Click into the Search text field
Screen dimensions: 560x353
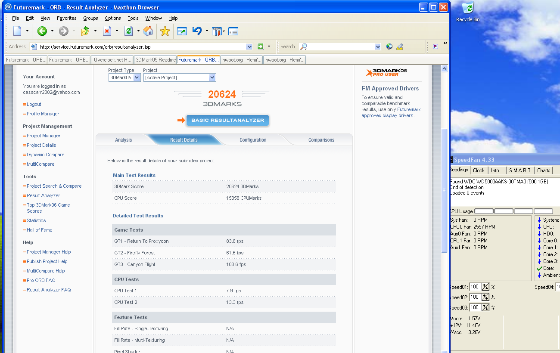(341, 46)
